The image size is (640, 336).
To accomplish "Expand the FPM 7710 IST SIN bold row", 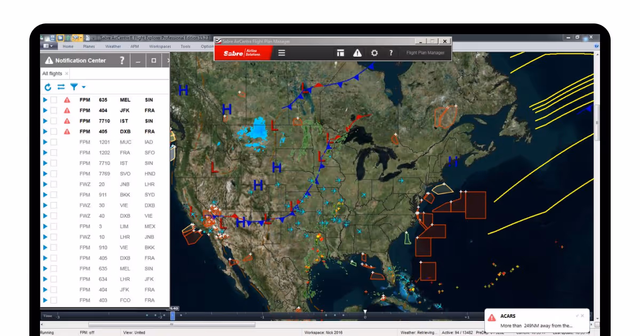I will 45,121.
